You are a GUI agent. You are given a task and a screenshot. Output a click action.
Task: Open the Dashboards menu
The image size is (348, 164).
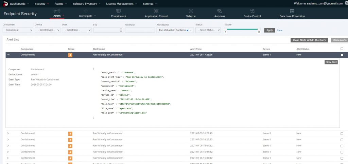19,3
